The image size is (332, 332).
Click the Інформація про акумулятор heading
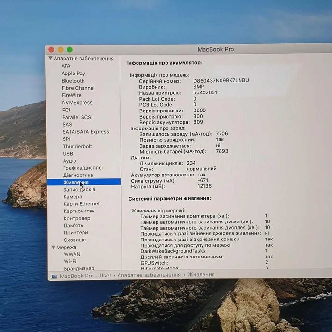pyautogui.click(x=165, y=63)
